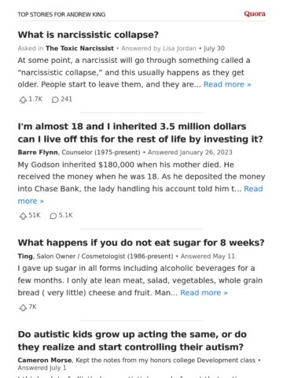Read more of the Godson inheritance answer
This screenshot has width=283, height=378.
point(253,189)
